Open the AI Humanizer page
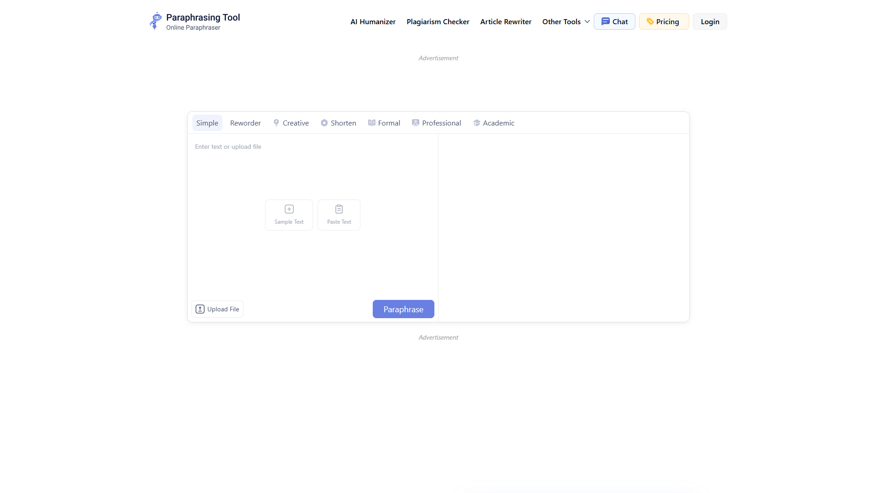877x493 pixels. coord(373,21)
